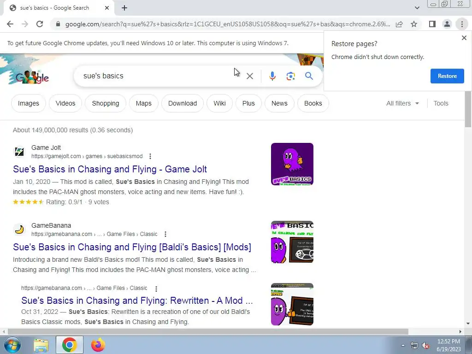Viewport: 472px width, 354px height.
Task: Click the gamebanana.com Game Files breadcrumb
Action: pyautogui.click(x=94, y=234)
